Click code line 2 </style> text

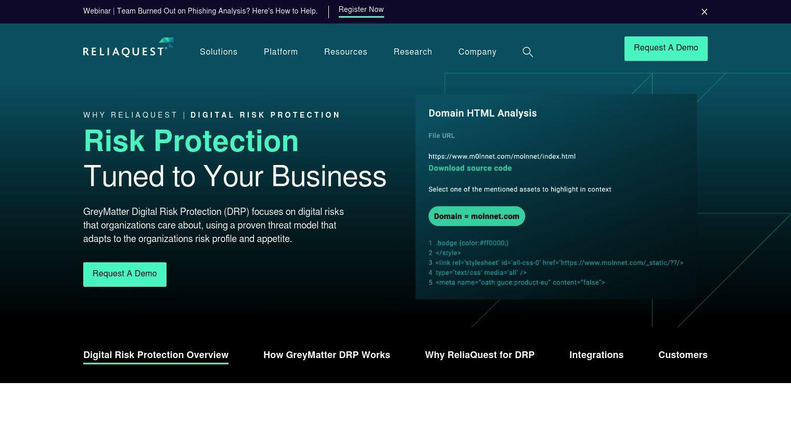448,253
